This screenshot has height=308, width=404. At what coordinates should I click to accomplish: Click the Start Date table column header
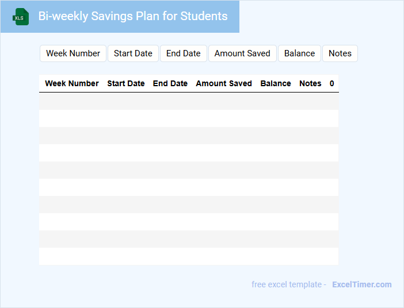[x=126, y=83]
